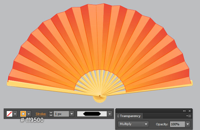Collapse the panel with double-arrow icon
Viewport: 200px width, 130px height.
click(x=184, y=111)
